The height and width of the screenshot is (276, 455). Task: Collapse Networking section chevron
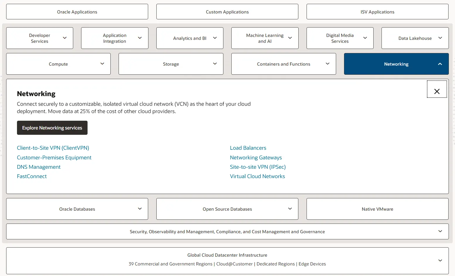[440, 64]
